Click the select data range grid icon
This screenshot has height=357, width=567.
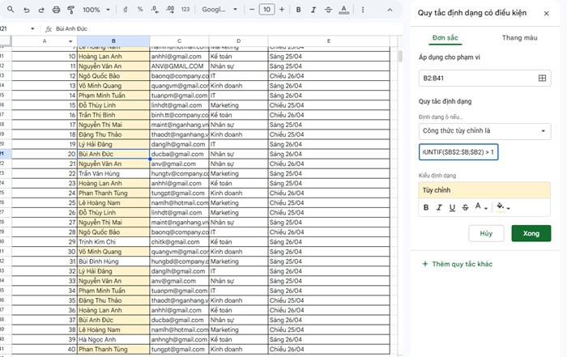point(542,79)
